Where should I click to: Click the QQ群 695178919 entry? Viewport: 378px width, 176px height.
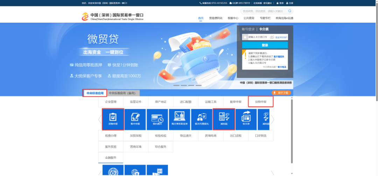click(x=240, y=3)
